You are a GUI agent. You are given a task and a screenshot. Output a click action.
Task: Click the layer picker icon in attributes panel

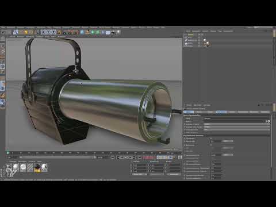pyautogui.click(x=269, y=121)
